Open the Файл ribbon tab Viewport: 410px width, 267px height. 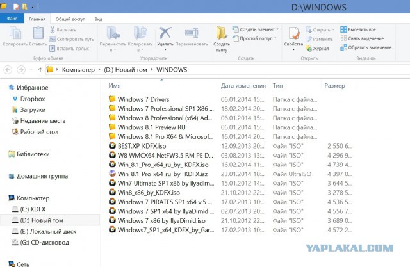point(12,19)
